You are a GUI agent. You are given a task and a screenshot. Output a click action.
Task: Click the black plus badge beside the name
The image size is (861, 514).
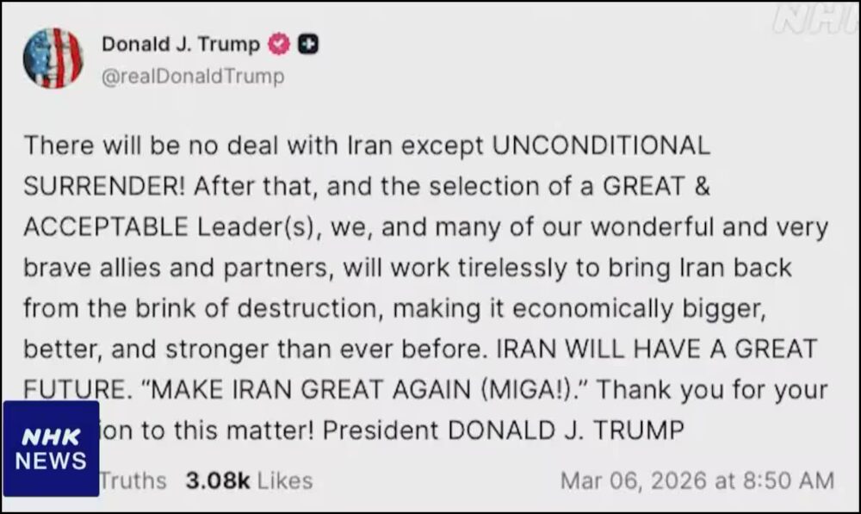tap(307, 44)
